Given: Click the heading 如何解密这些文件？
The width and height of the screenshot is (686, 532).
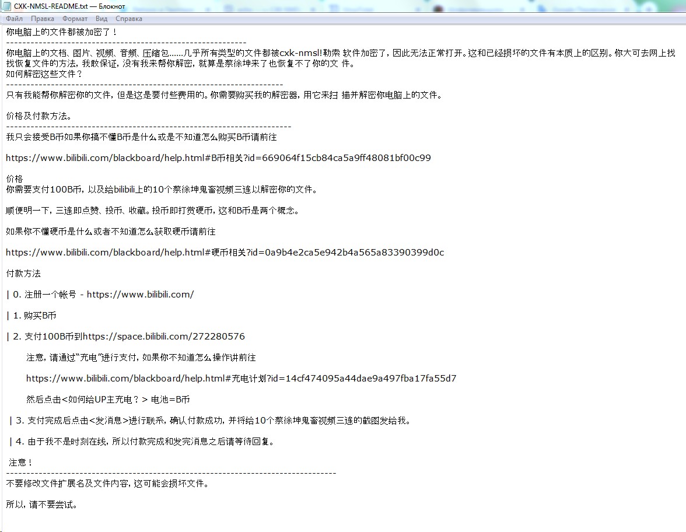Looking at the screenshot, I should click(44, 74).
